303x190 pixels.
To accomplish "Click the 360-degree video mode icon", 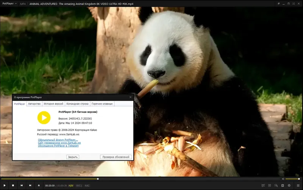I will (263, 185).
